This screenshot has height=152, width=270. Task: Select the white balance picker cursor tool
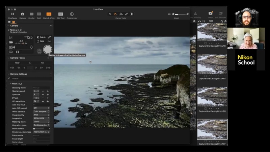pyautogui.click(x=126, y=14)
